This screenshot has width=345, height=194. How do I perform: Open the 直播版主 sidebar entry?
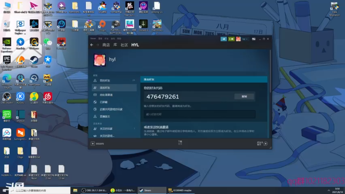pos(114,116)
